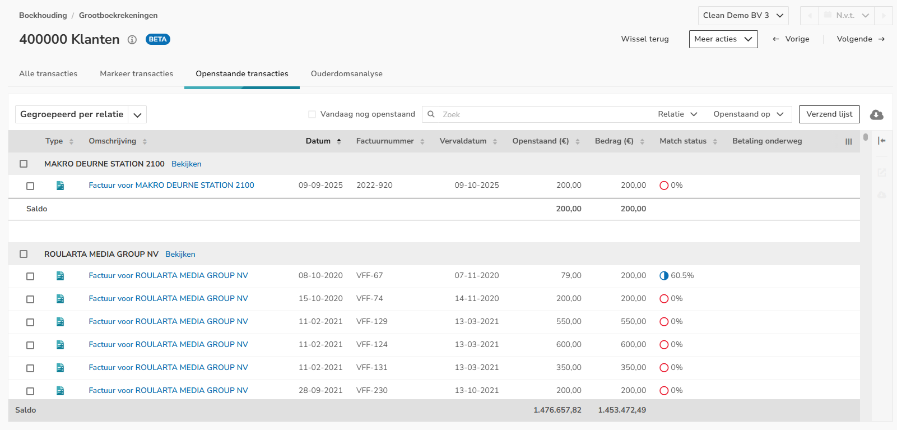Switch to the Ouderdomsanalyse tab
The image size is (897, 430).
click(346, 74)
